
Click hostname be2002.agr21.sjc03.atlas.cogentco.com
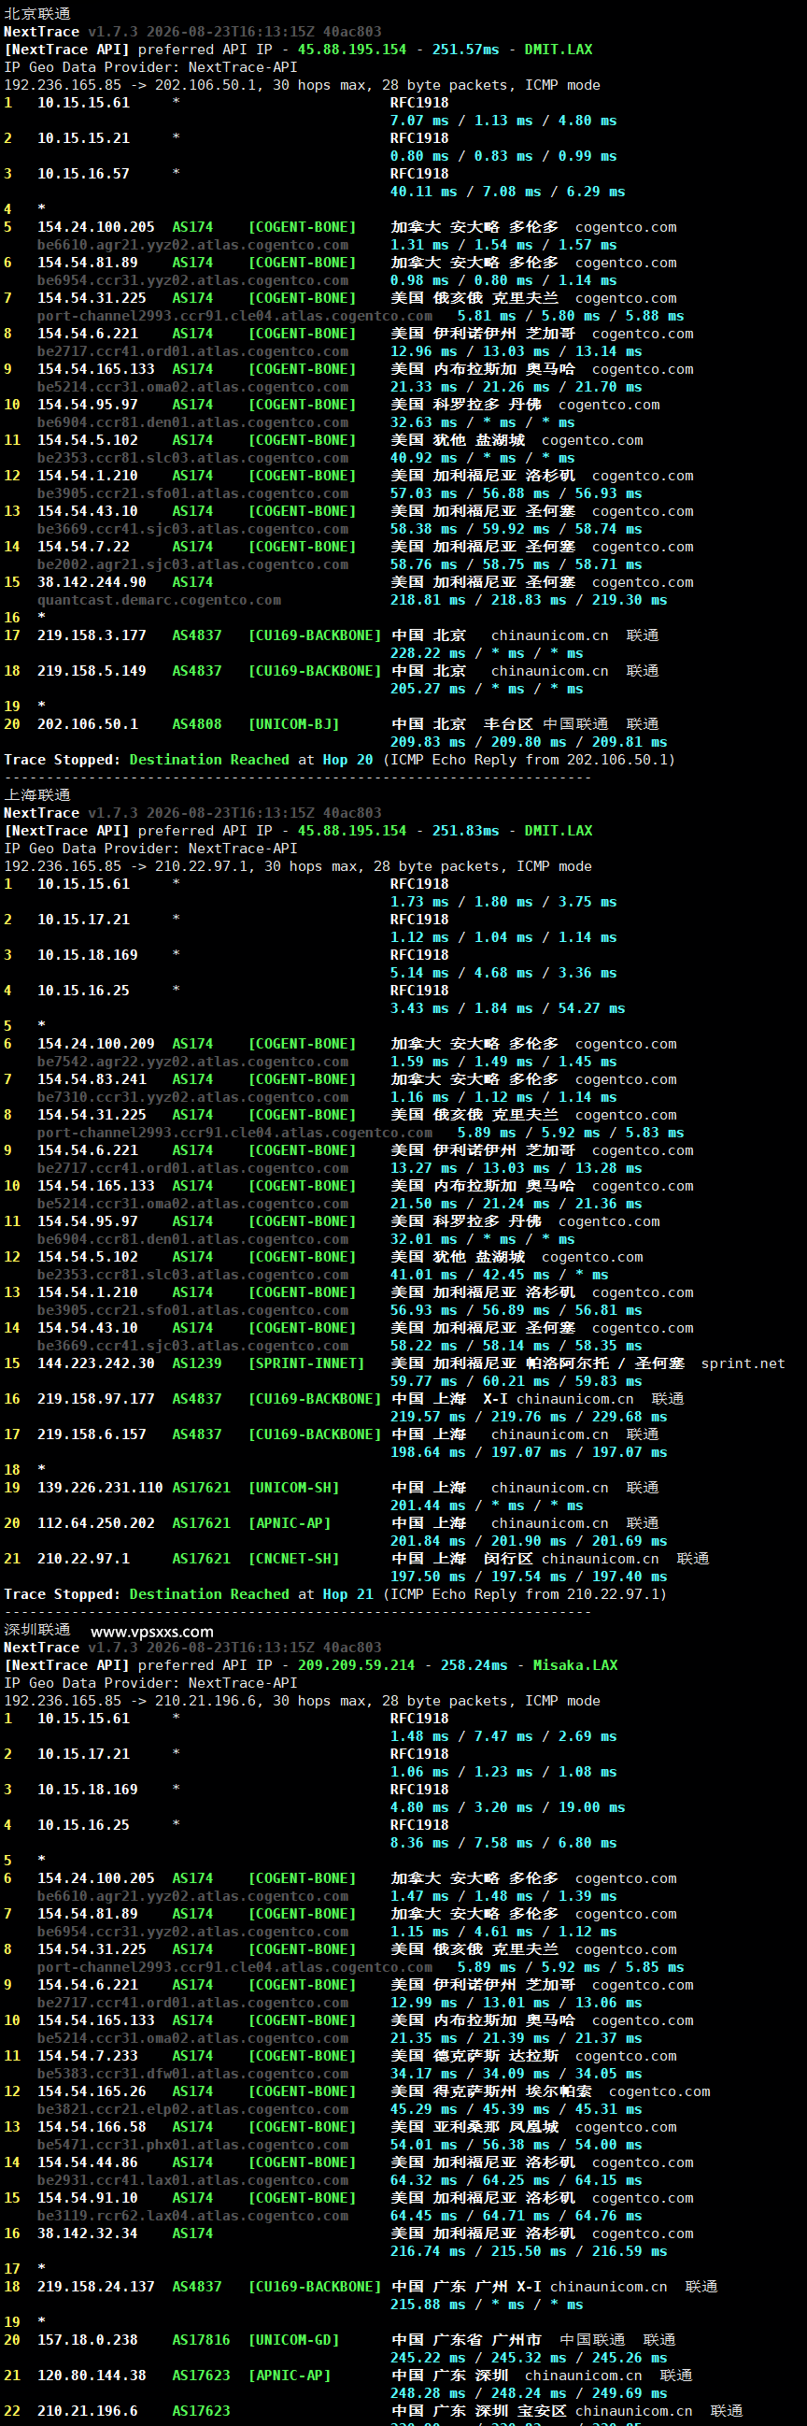click(x=192, y=564)
